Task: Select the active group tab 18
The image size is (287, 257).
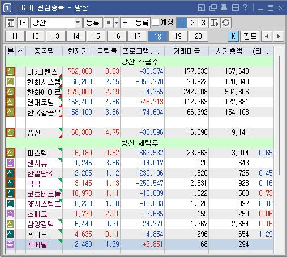Action: coord(157,36)
